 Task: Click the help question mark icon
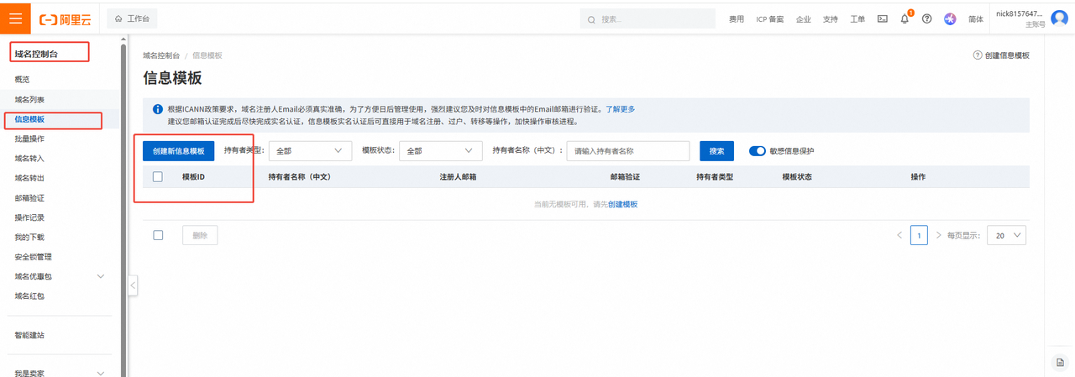click(927, 18)
